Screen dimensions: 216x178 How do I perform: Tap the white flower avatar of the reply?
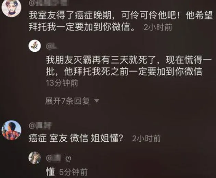click(35, 46)
